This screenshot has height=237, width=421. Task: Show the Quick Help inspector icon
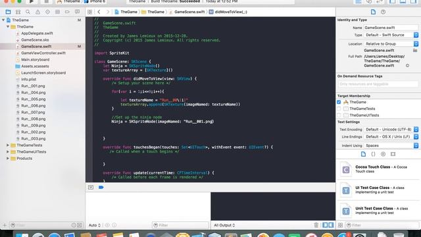coord(383,12)
